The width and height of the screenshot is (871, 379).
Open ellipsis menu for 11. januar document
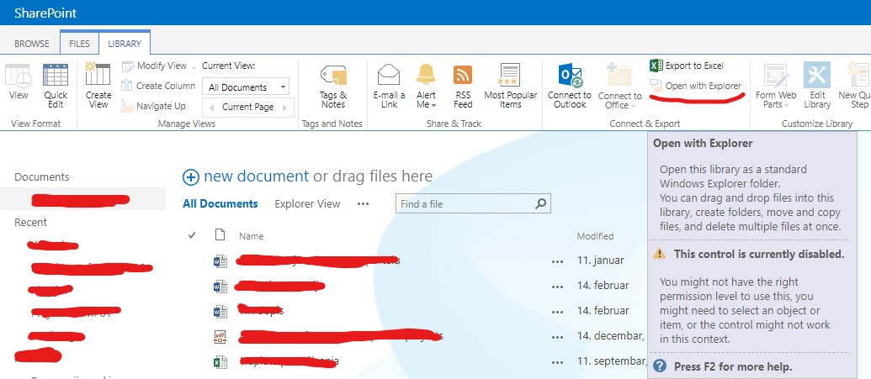(558, 262)
